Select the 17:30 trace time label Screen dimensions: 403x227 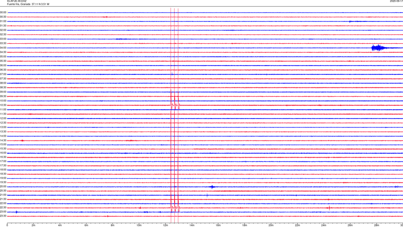coord(3,166)
